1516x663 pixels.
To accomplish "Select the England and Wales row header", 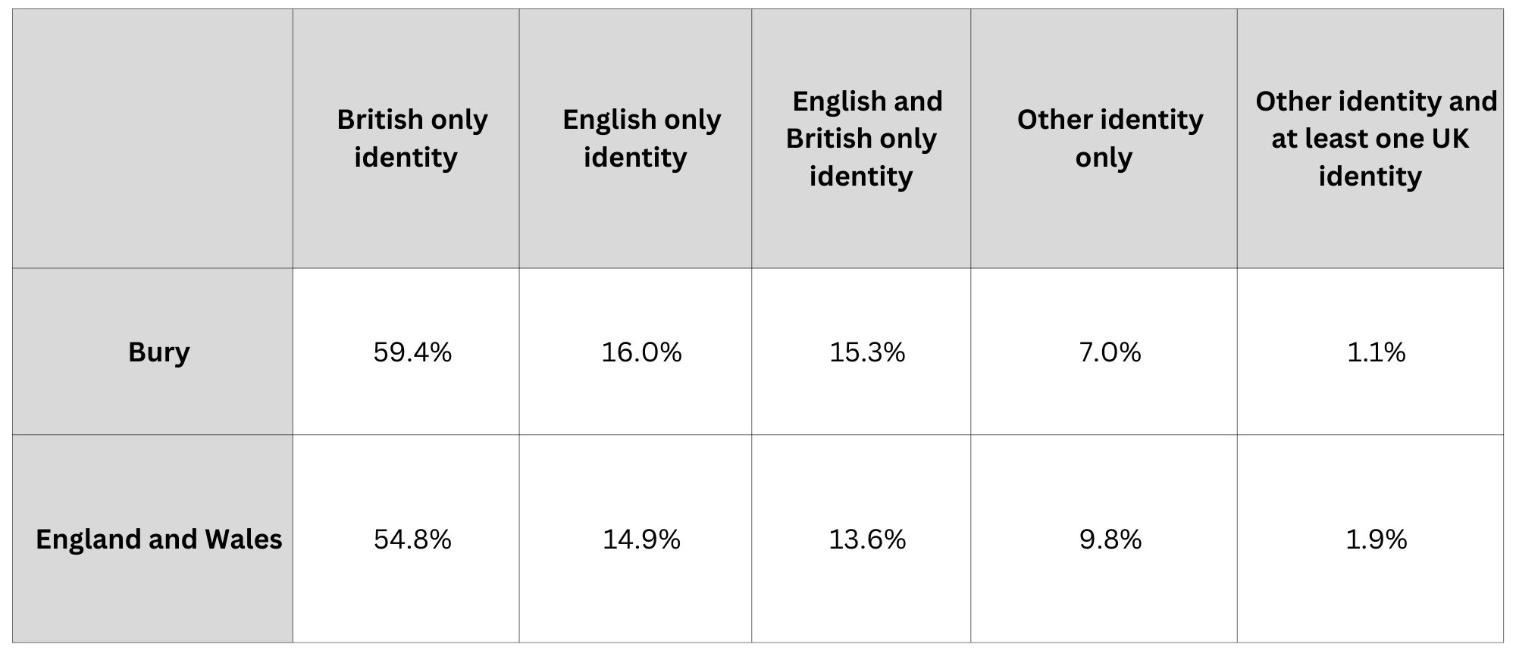I will (x=152, y=539).
